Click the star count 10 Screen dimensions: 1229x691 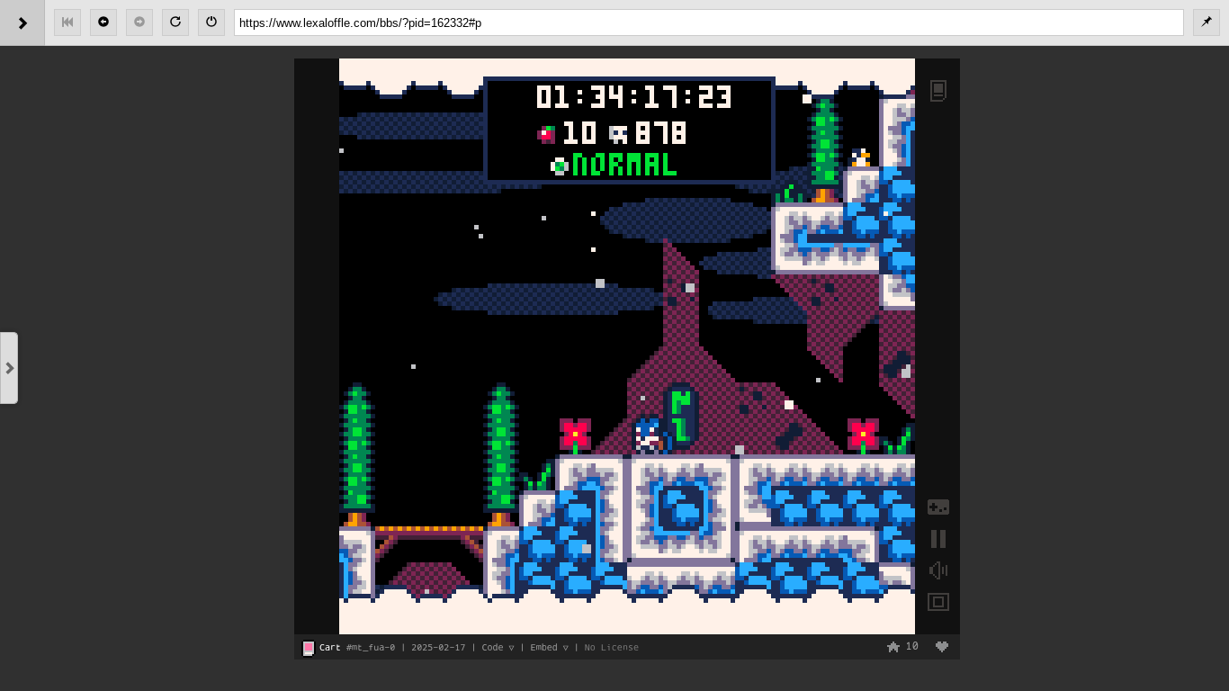(x=911, y=647)
